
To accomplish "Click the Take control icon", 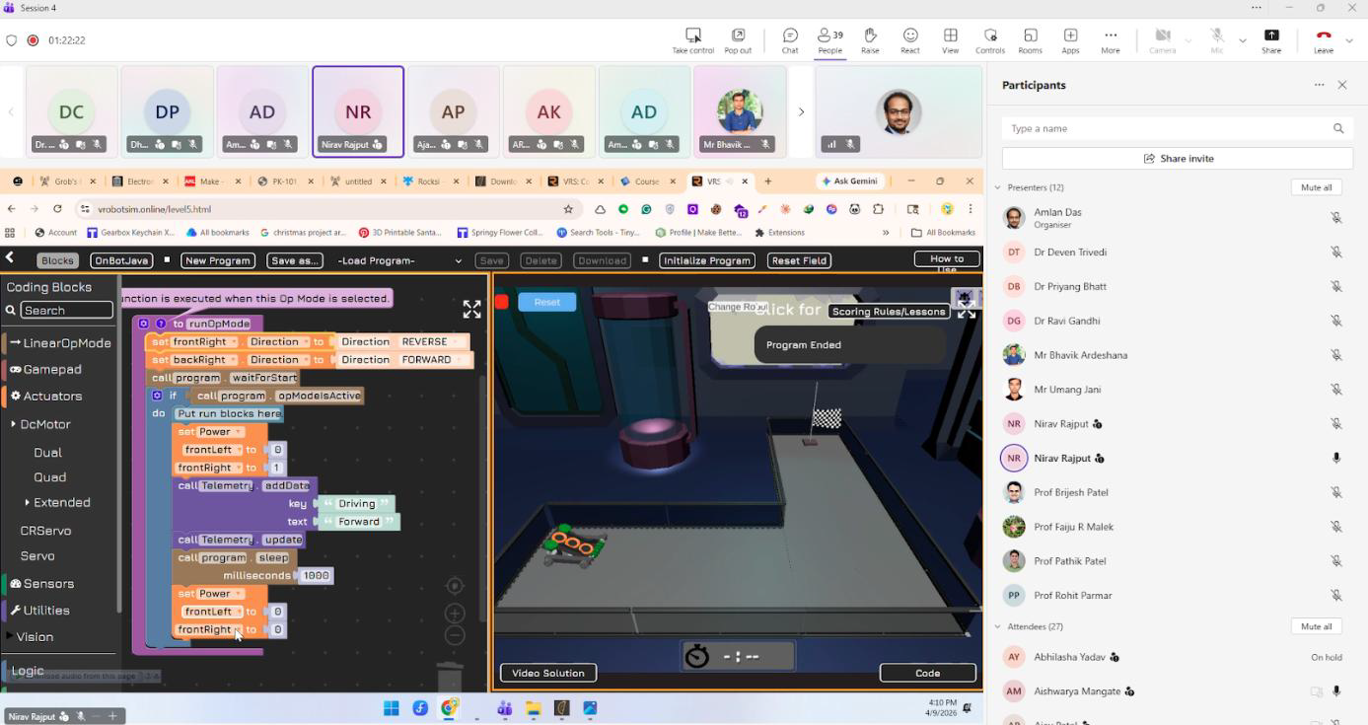I will pos(693,36).
